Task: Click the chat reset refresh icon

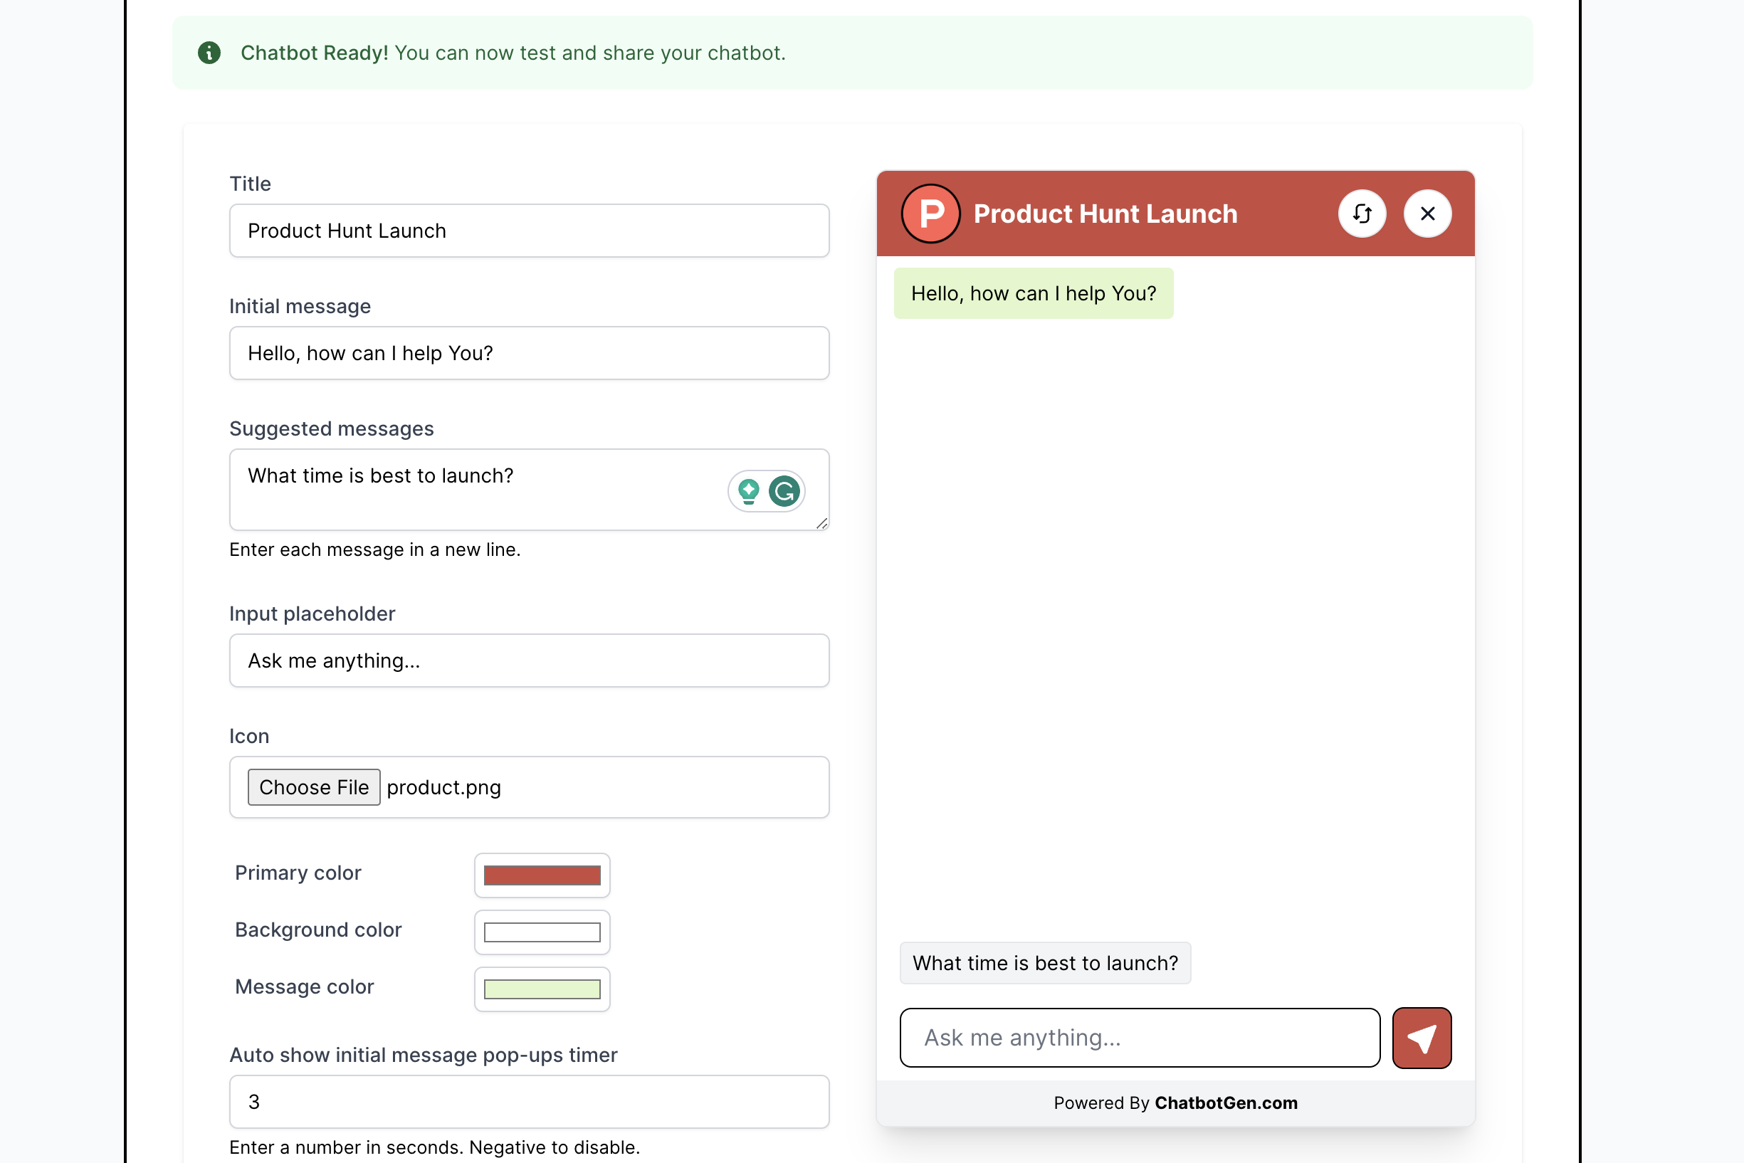Action: click(1362, 214)
